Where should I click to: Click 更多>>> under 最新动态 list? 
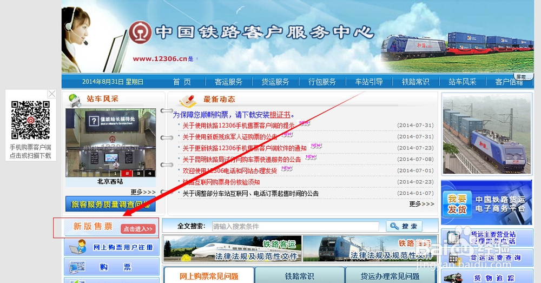pyautogui.click(x=421, y=204)
